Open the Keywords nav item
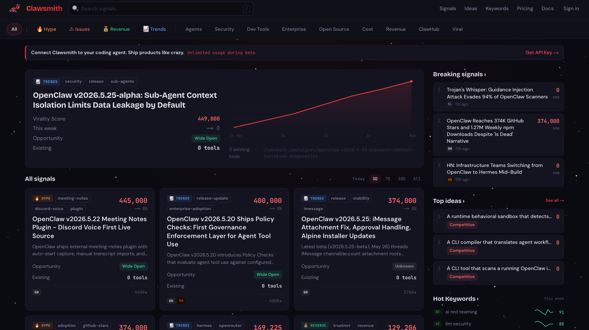Image resolution: width=589 pixels, height=330 pixels. [497, 9]
